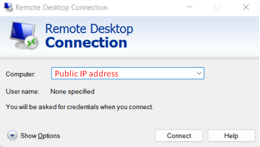
Task: Click the large Remote Desktop monitor icon
Action: pyautogui.click(x=24, y=36)
